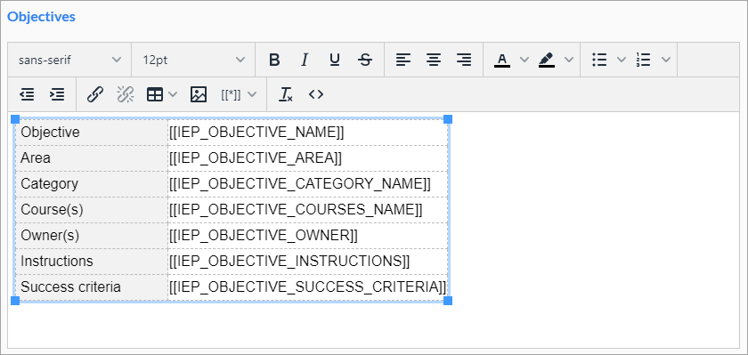Open the source code view

tap(316, 95)
